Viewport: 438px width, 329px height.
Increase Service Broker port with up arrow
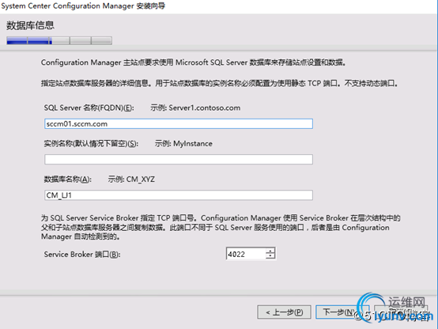[x=270, y=251]
